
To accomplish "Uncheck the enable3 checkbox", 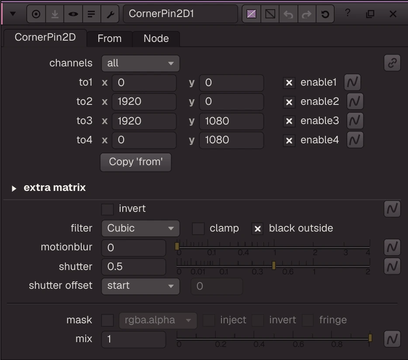I will (x=289, y=121).
